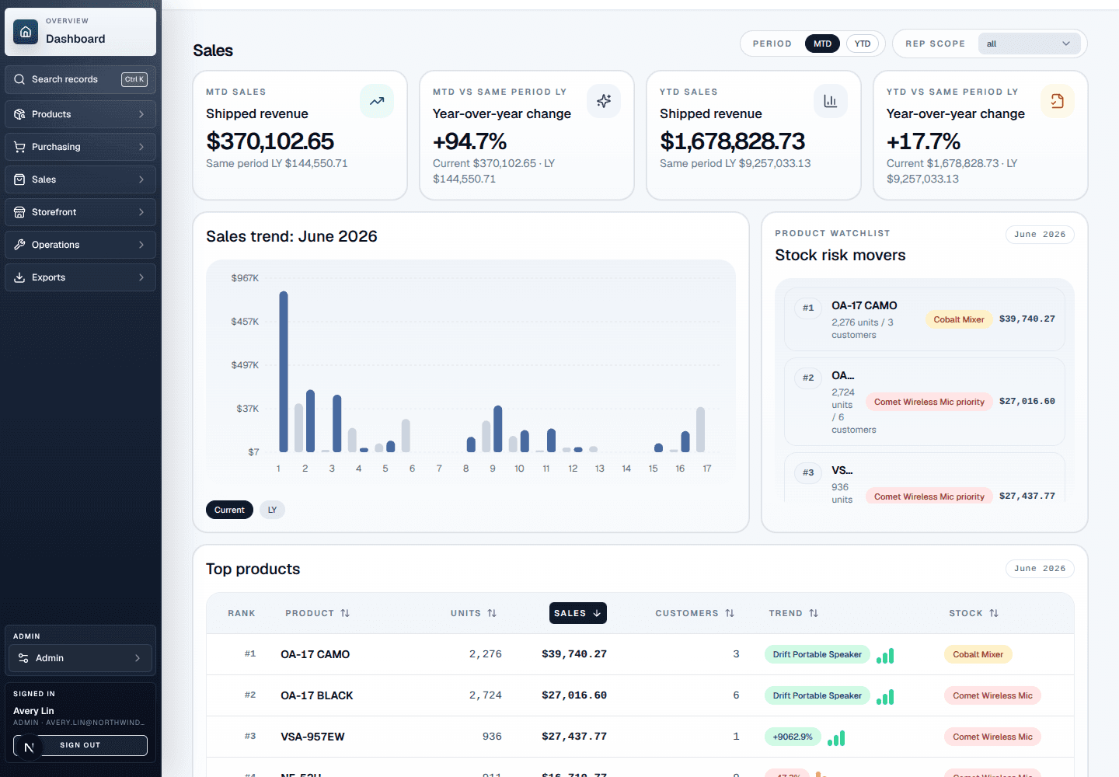Click the Admin settings icon
This screenshot has width=1119, height=777.
point(23,658)
